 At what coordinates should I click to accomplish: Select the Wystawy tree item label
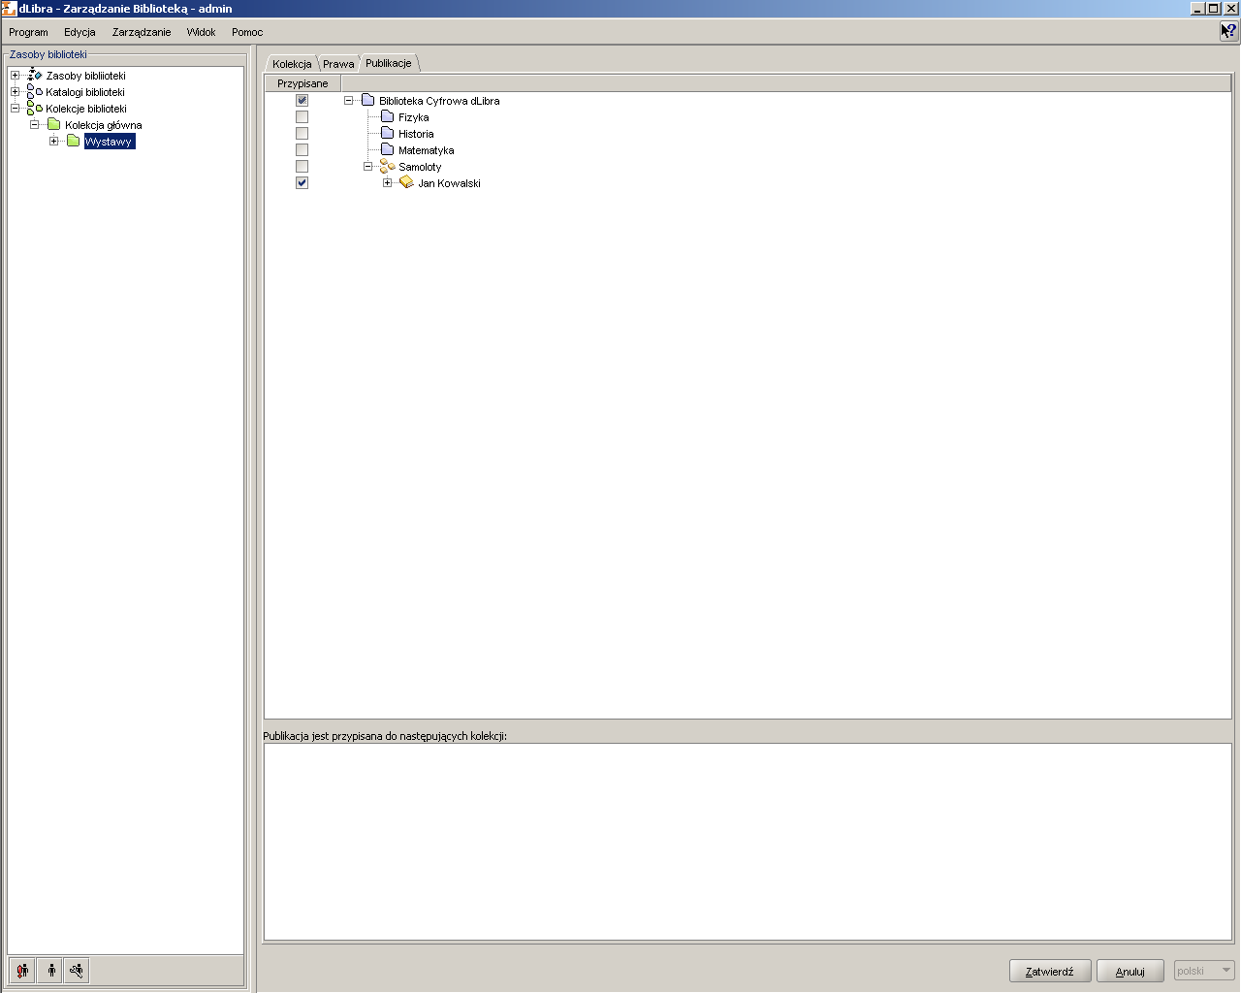[x=110, y=142]
